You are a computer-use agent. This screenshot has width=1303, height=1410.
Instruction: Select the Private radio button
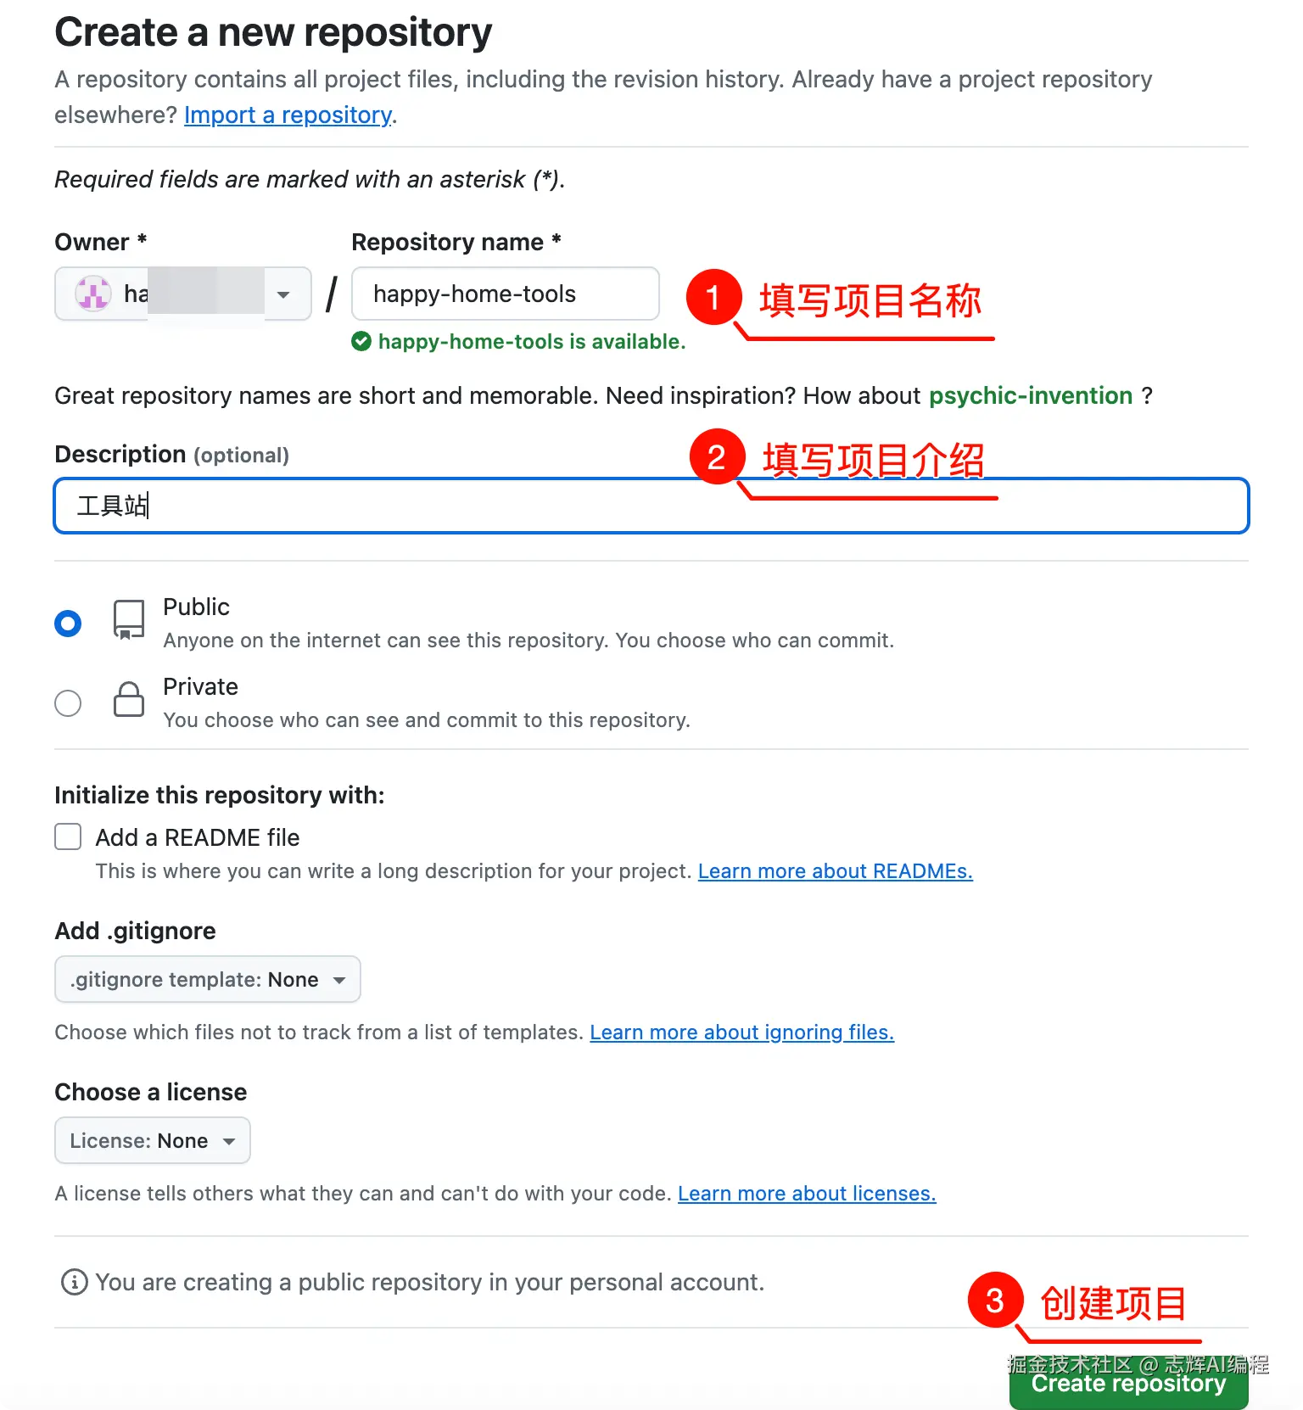tap(68, 703)
